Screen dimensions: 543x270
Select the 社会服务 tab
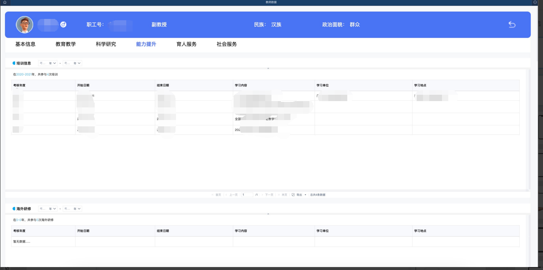(226, 44)
